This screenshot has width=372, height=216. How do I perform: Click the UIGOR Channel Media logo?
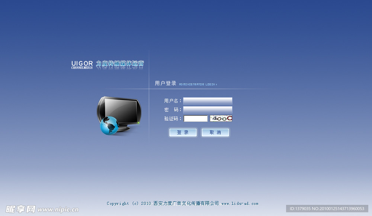pyautogui.click(x=82, y=65)
